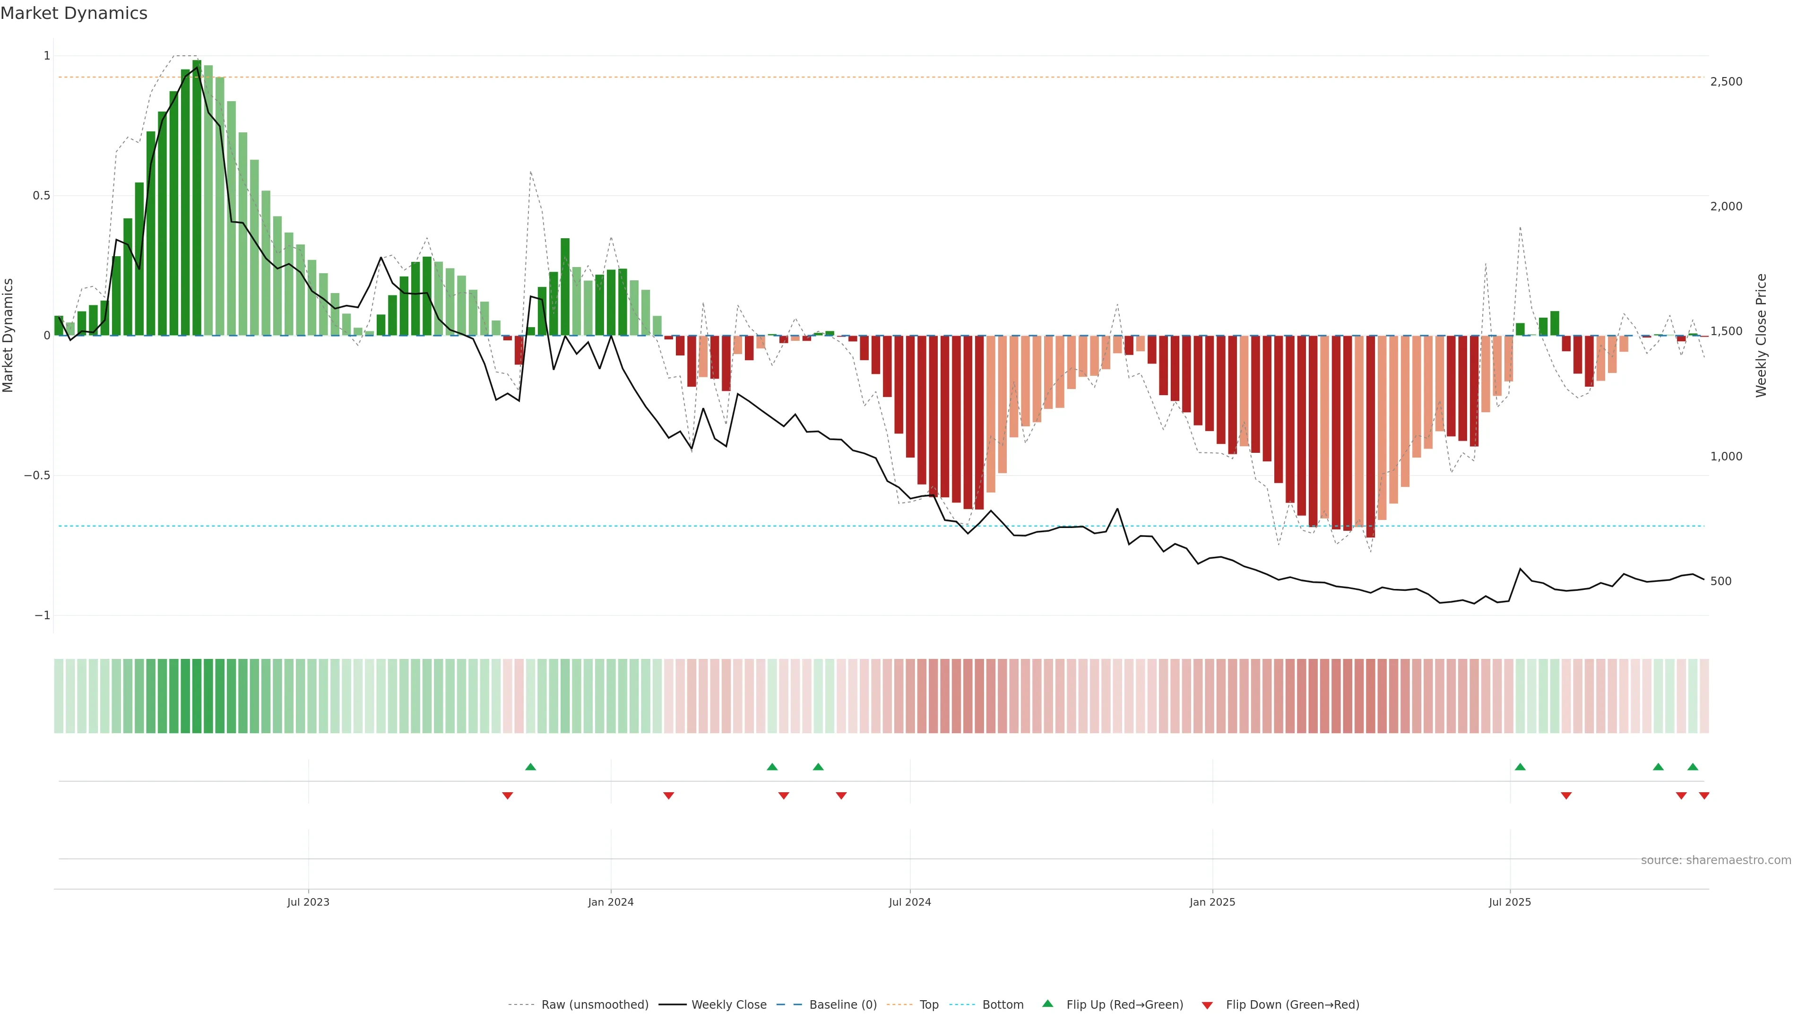Click the red Flip Down marker nearest Jan 2024

[x=669, y=796]
